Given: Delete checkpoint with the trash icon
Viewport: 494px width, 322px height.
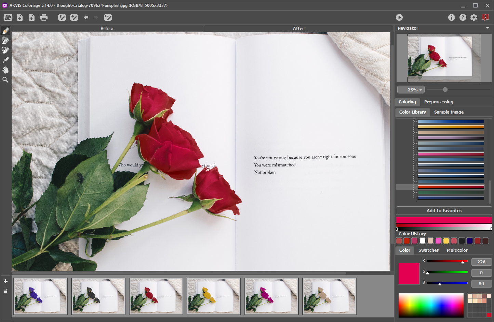Looking at the screenshot, I should tap(5, 291).
